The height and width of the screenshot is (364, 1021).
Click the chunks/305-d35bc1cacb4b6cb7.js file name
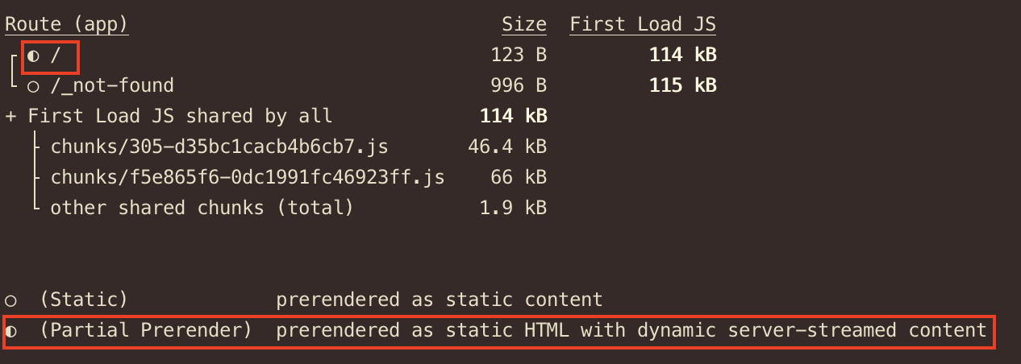(219, 147)
